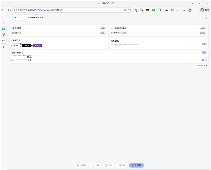Open the extension icon with orange badge
Image resolution: width=211 pixels, height=170 pixels.
(142, 10)
